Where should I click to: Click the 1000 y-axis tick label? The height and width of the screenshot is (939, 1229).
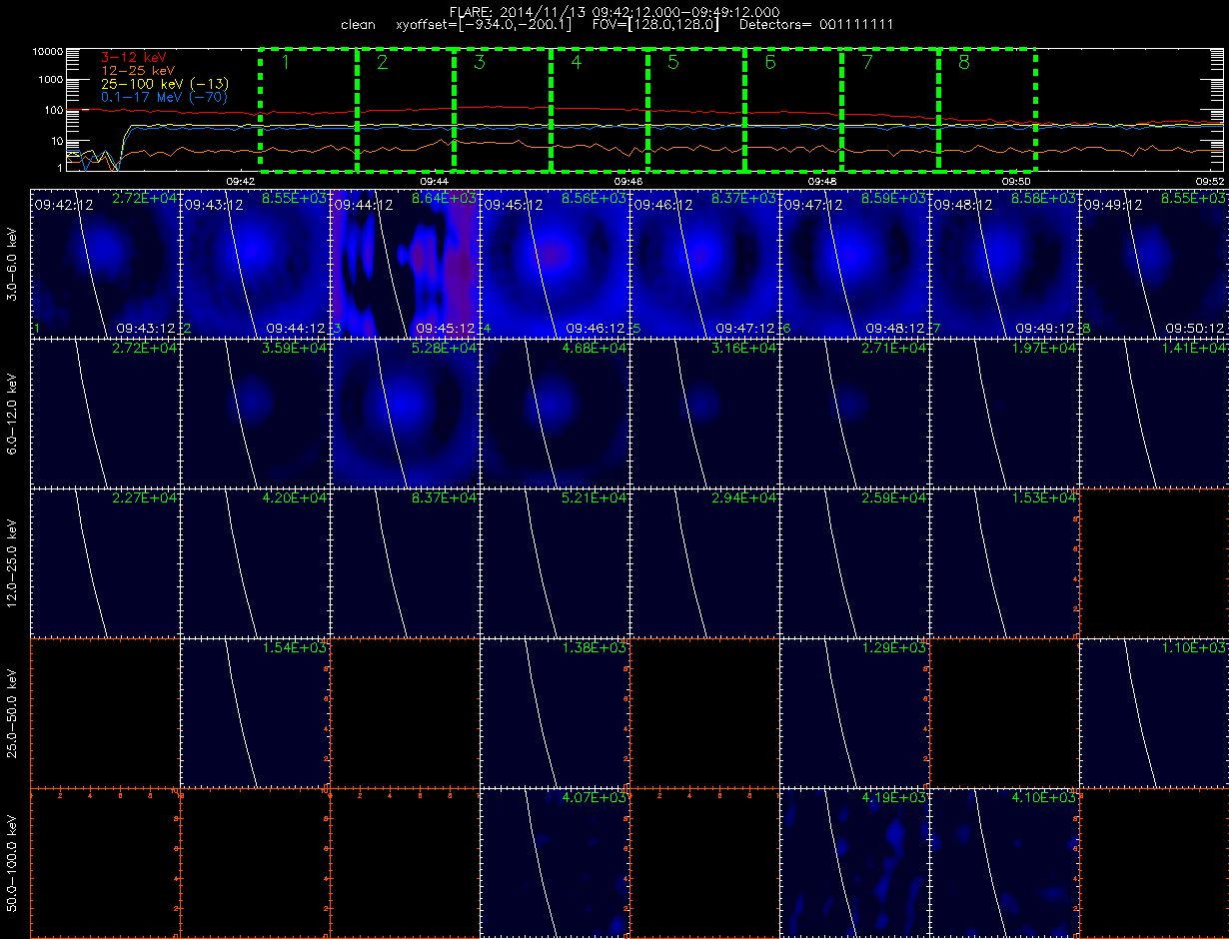point(51,80)
